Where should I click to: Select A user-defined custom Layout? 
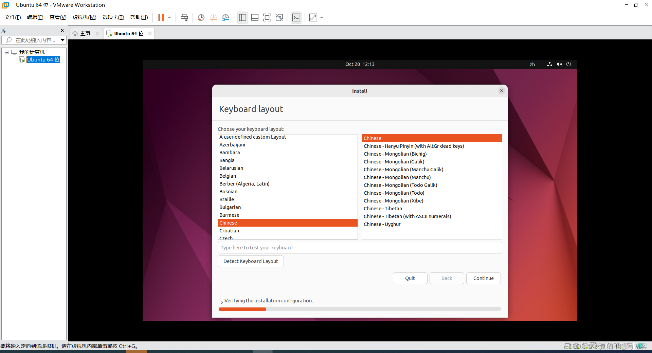tap(288, 137)
